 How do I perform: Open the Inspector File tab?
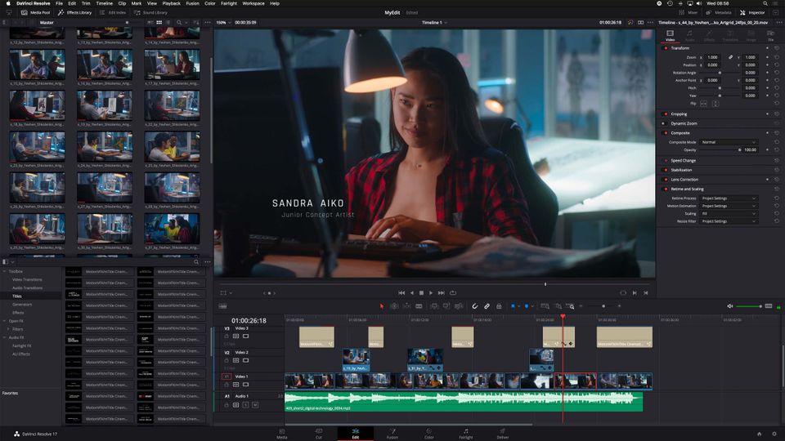pyautogui.click(x=771, y=35)
